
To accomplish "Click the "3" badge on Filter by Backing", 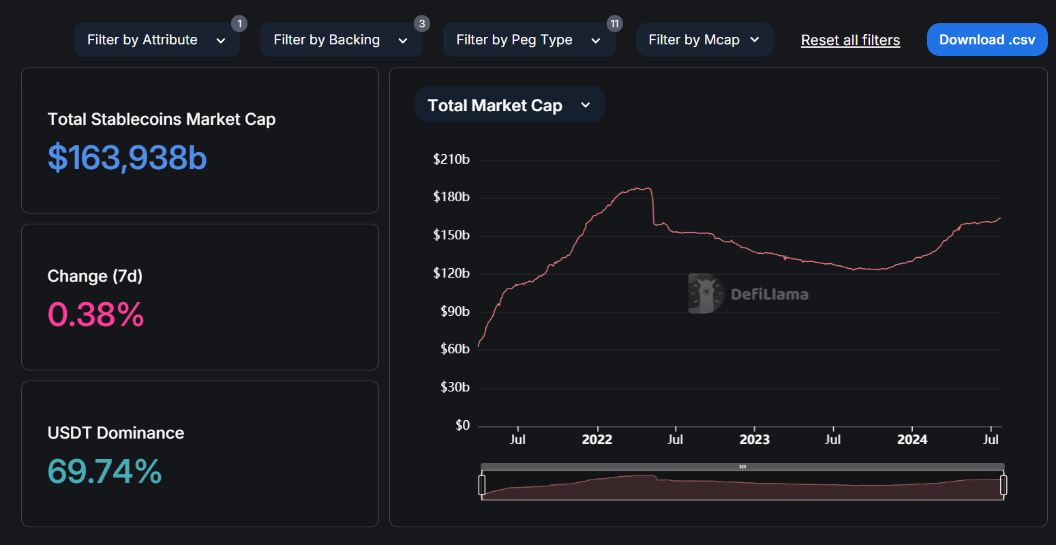I will (422, 23).
